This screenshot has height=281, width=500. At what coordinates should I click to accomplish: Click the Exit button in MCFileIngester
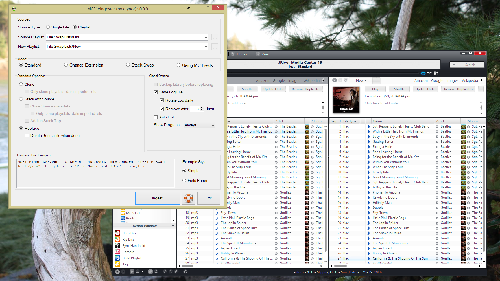coord(209,198)
